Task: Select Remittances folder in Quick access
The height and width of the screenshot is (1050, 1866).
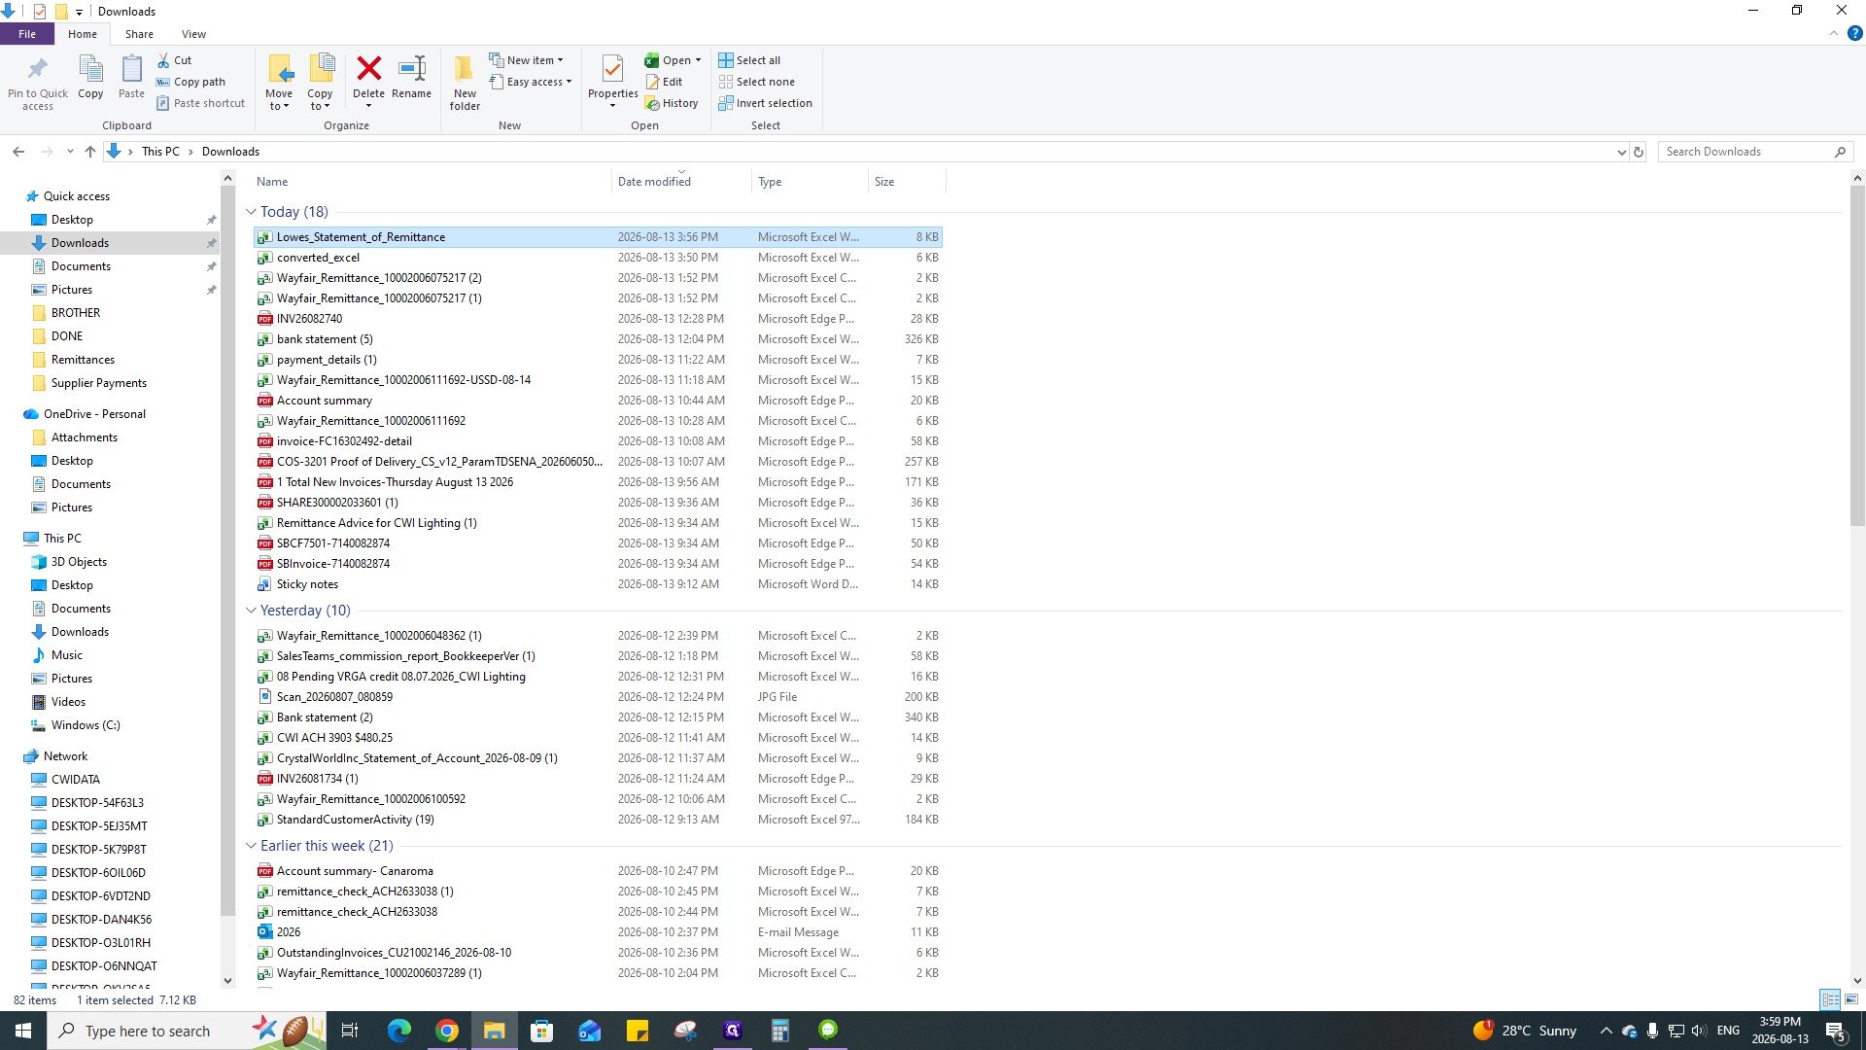Action: [83, 360]
